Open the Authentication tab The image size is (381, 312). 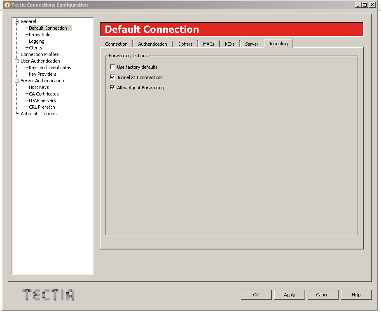click(152, 44)
